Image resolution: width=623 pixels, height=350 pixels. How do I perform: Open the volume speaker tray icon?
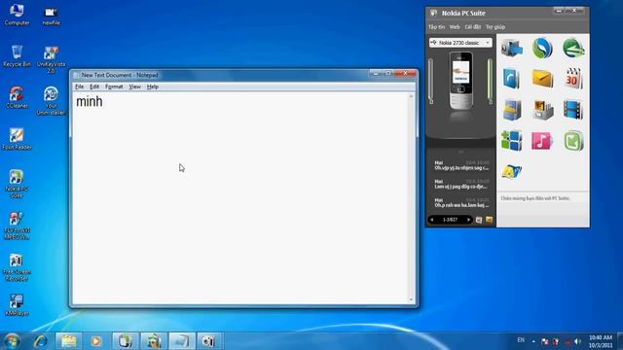(577, 341)
